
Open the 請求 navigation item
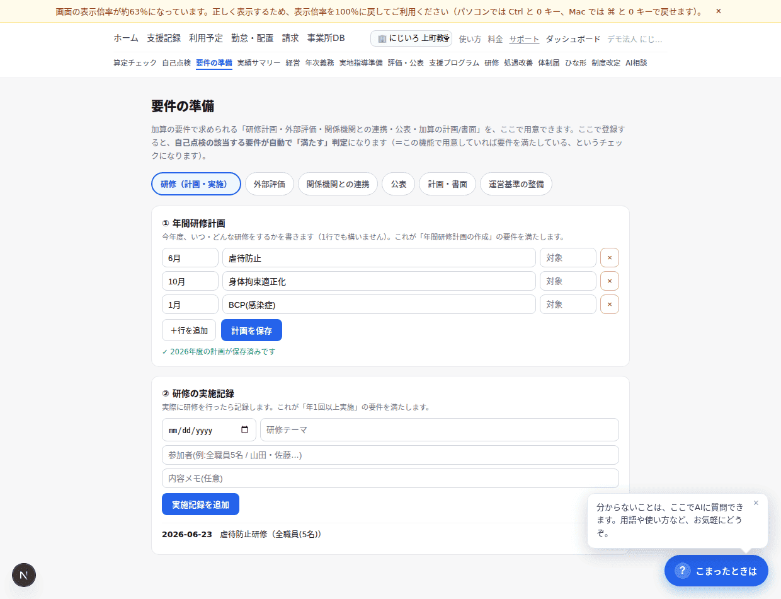pos(290,38)
